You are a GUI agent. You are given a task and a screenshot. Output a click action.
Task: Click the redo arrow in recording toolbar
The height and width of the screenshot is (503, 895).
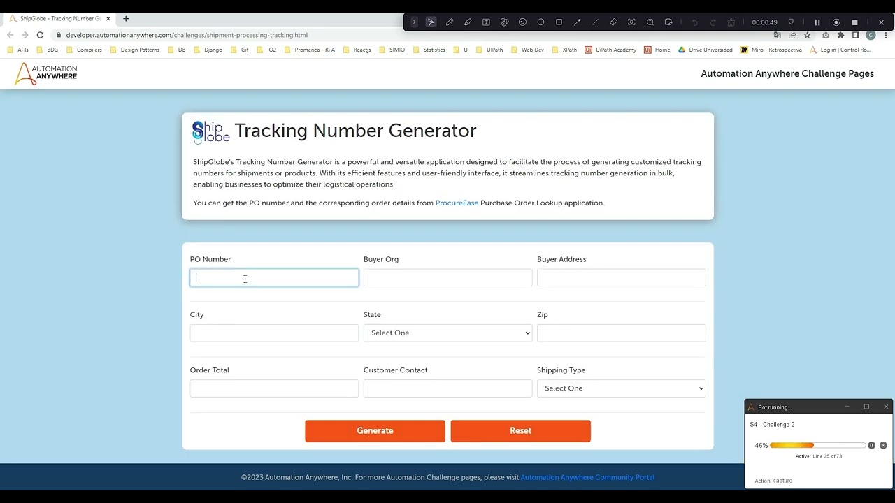[x=713, y=22]
